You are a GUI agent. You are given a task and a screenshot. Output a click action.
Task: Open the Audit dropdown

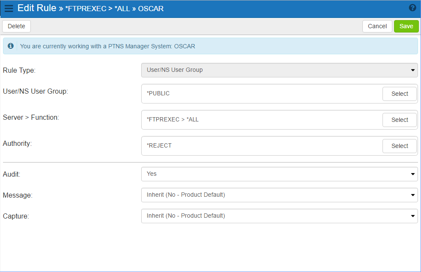click(279, 174)
